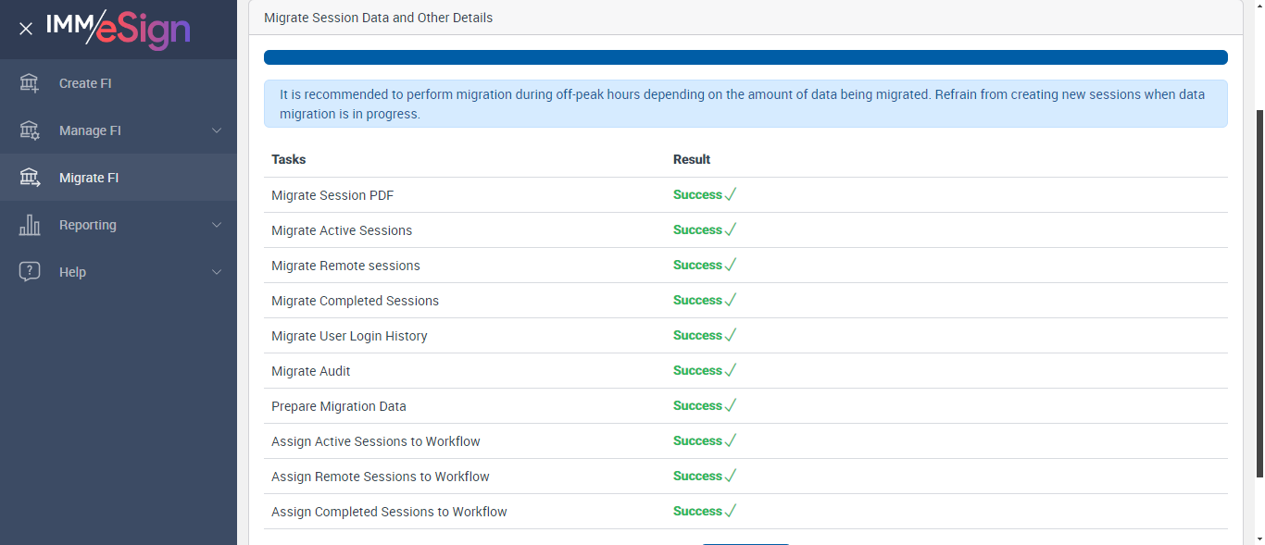Select the Prepare Migration Data task
The height and width of the screenshot is (545, 1265).
coord(339,406)
